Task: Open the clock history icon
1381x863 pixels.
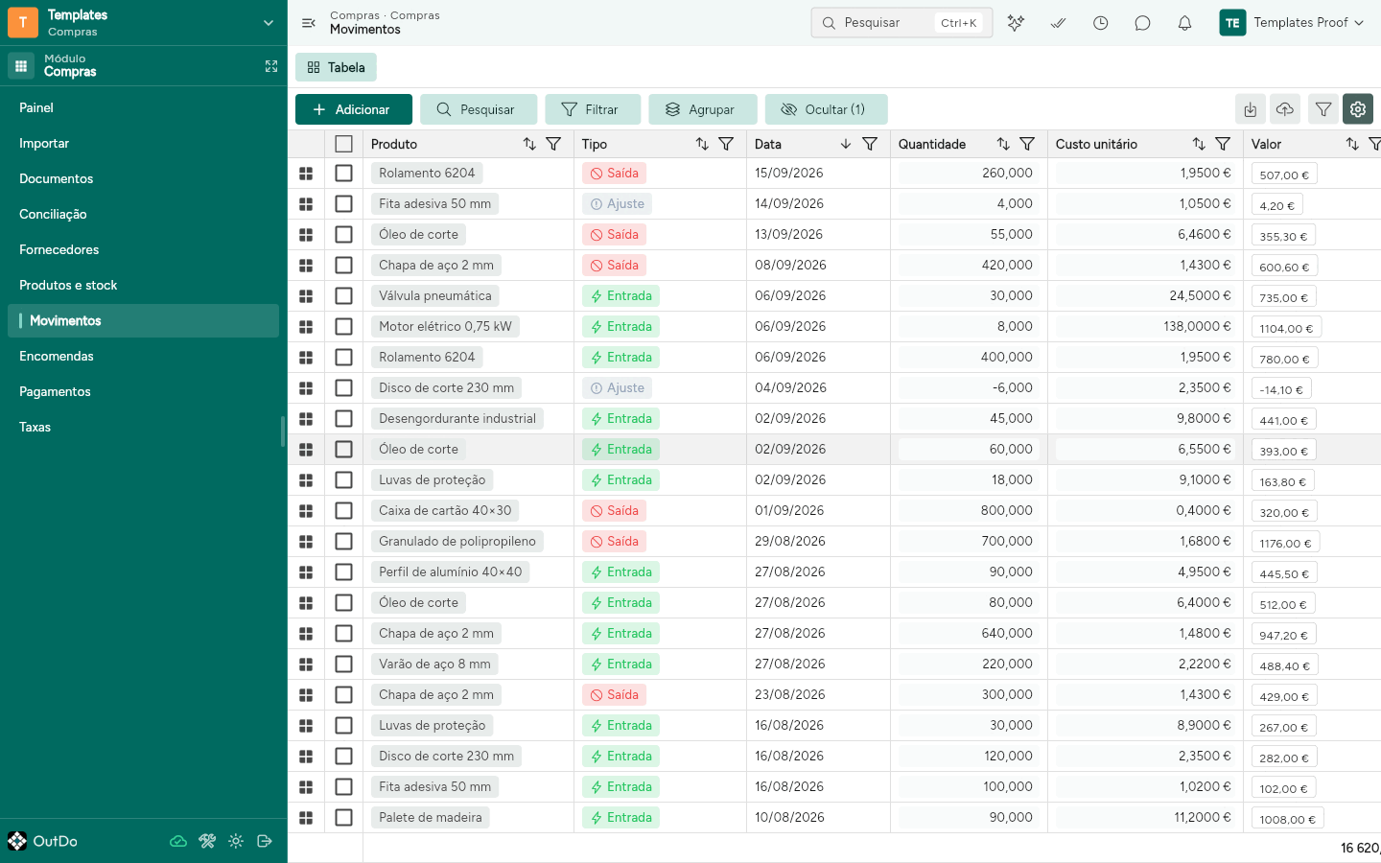Action: [x=1100, y=23]
